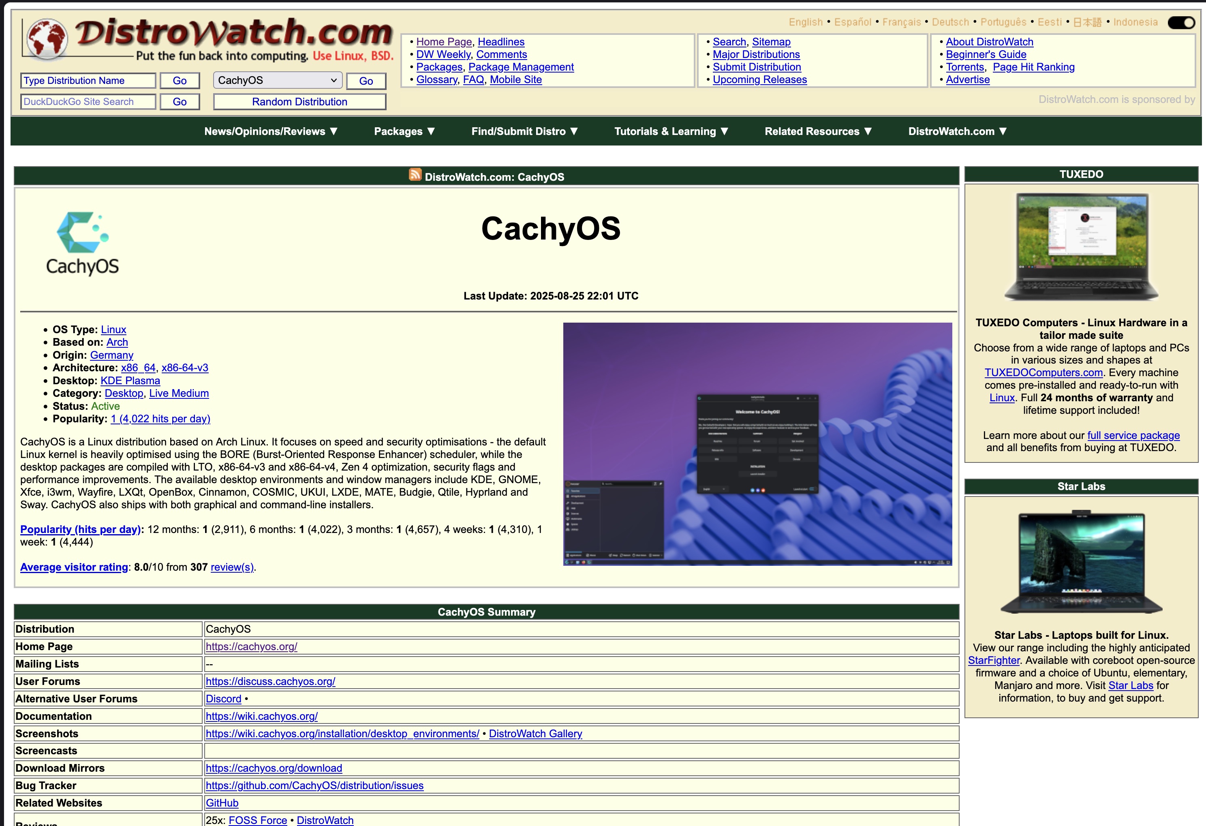Expand the Packages navigation menu
This screenshot has width=1206, height=826.
click(404, 131)
